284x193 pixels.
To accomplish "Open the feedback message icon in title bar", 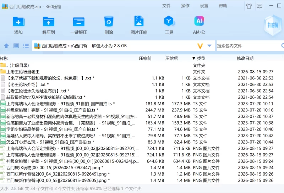I will click(x=260, y=6).
